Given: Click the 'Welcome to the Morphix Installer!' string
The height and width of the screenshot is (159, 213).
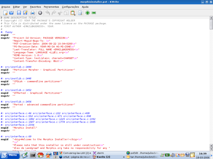Looking at the screenshot, I should [48, 140].
